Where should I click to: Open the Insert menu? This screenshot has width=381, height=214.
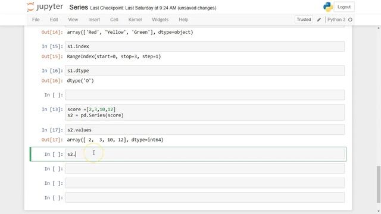tap(94, 20)
